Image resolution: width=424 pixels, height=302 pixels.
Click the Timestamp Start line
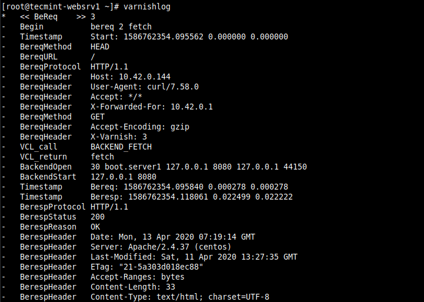click(153, 36)
